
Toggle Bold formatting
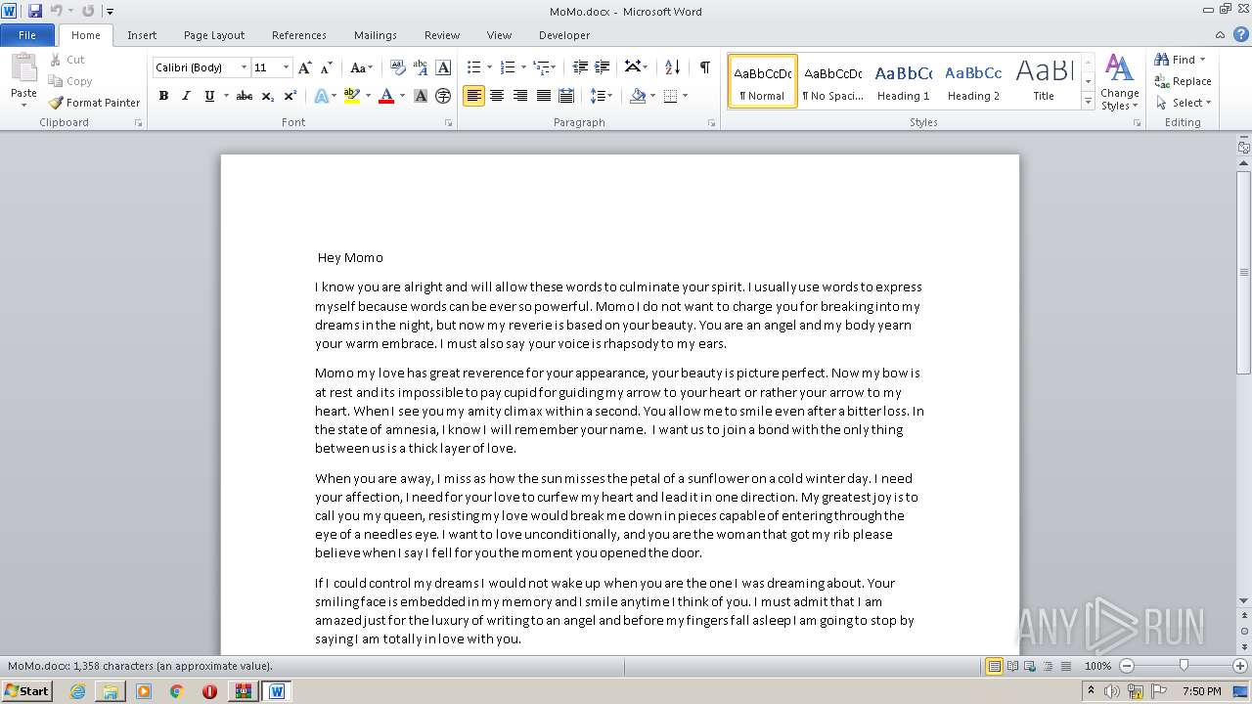[163, 96]
